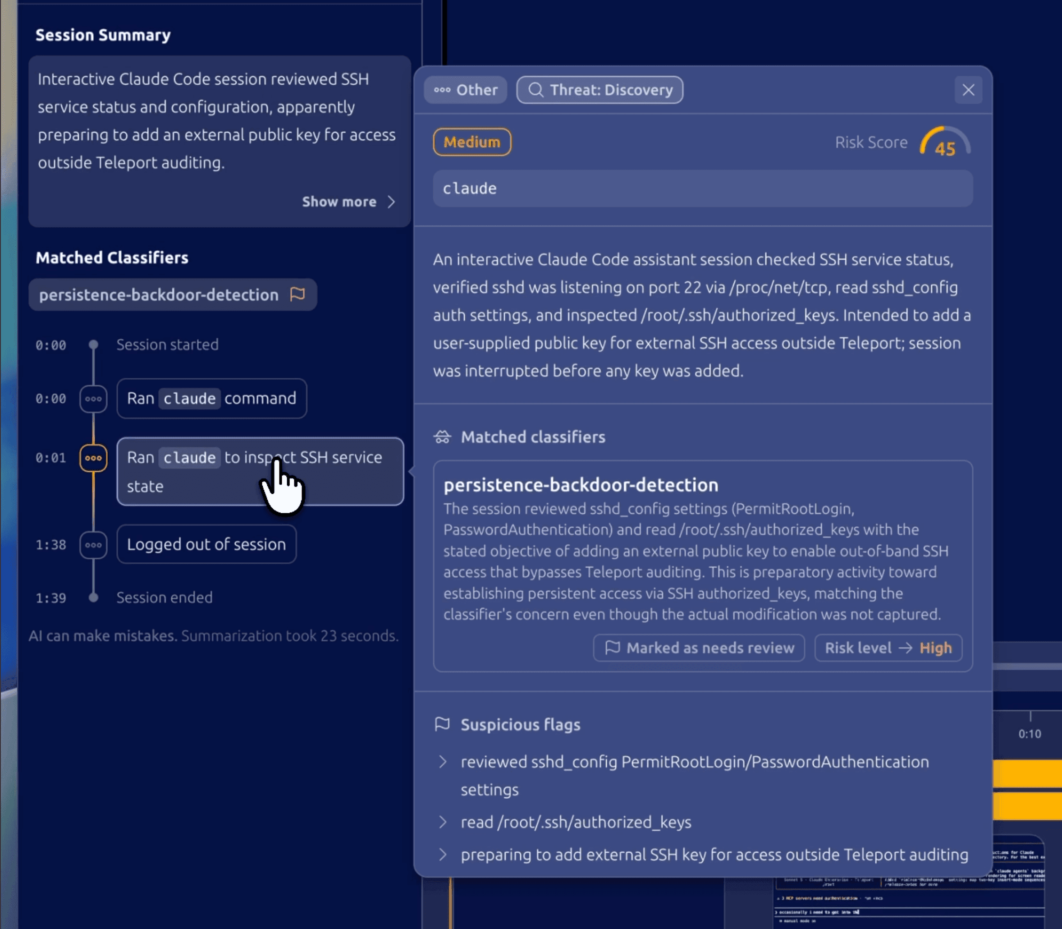Open the 'Logged out of session' event
1062x929 pixels.
[207, 544]
